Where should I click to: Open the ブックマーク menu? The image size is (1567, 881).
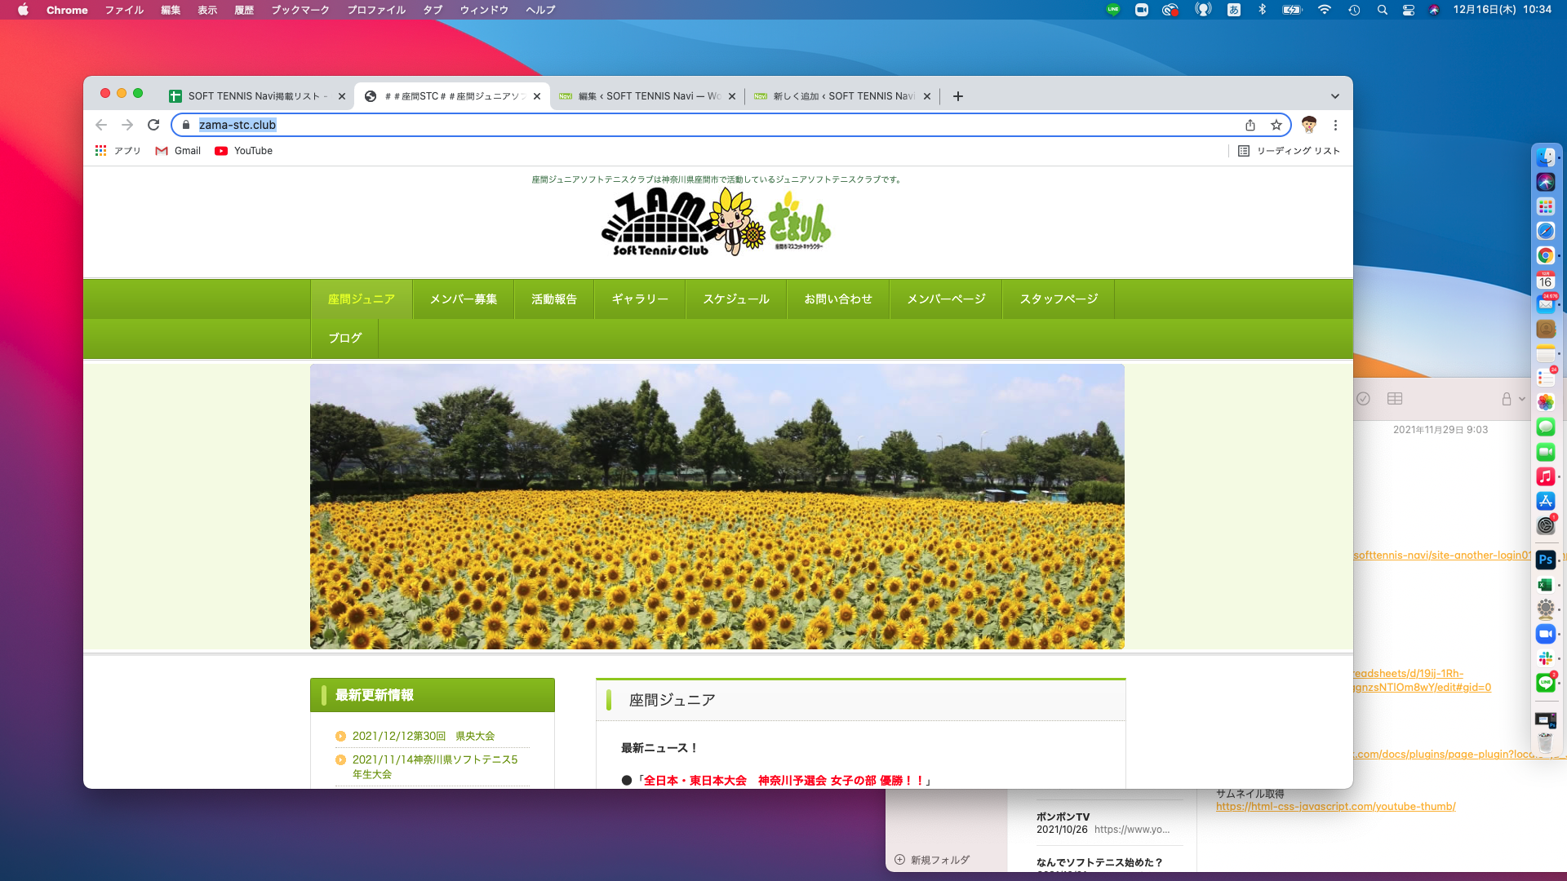(x=300, y=10)
